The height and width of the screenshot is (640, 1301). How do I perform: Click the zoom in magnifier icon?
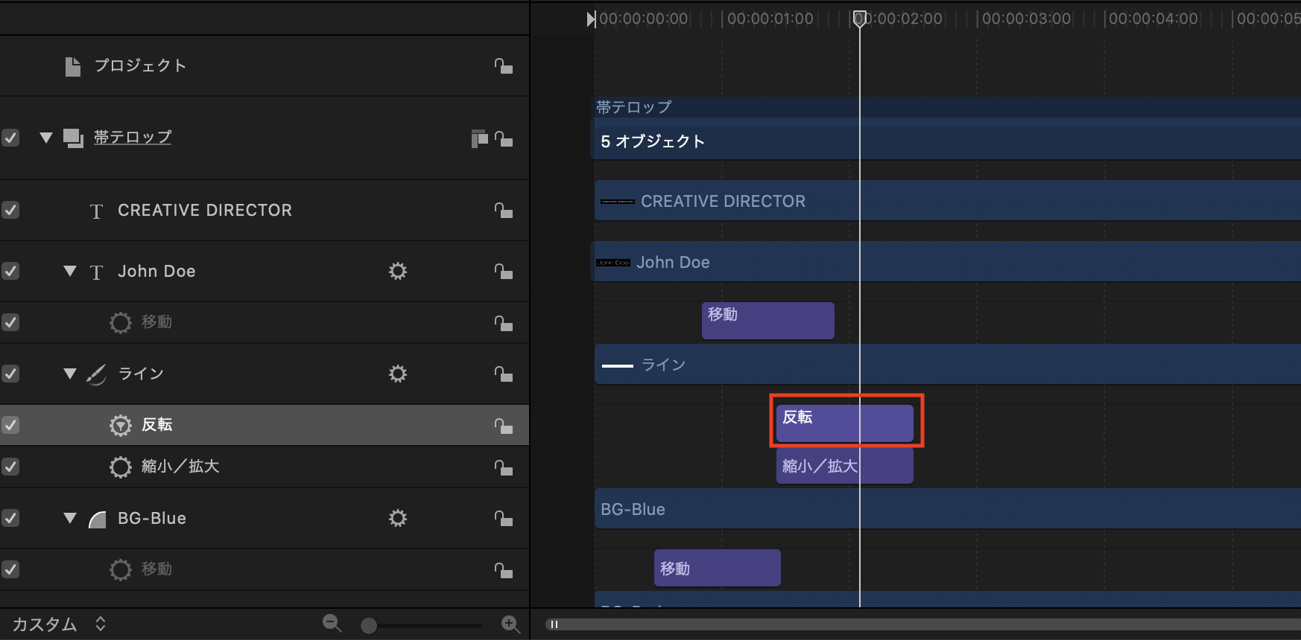coord(510,624)
